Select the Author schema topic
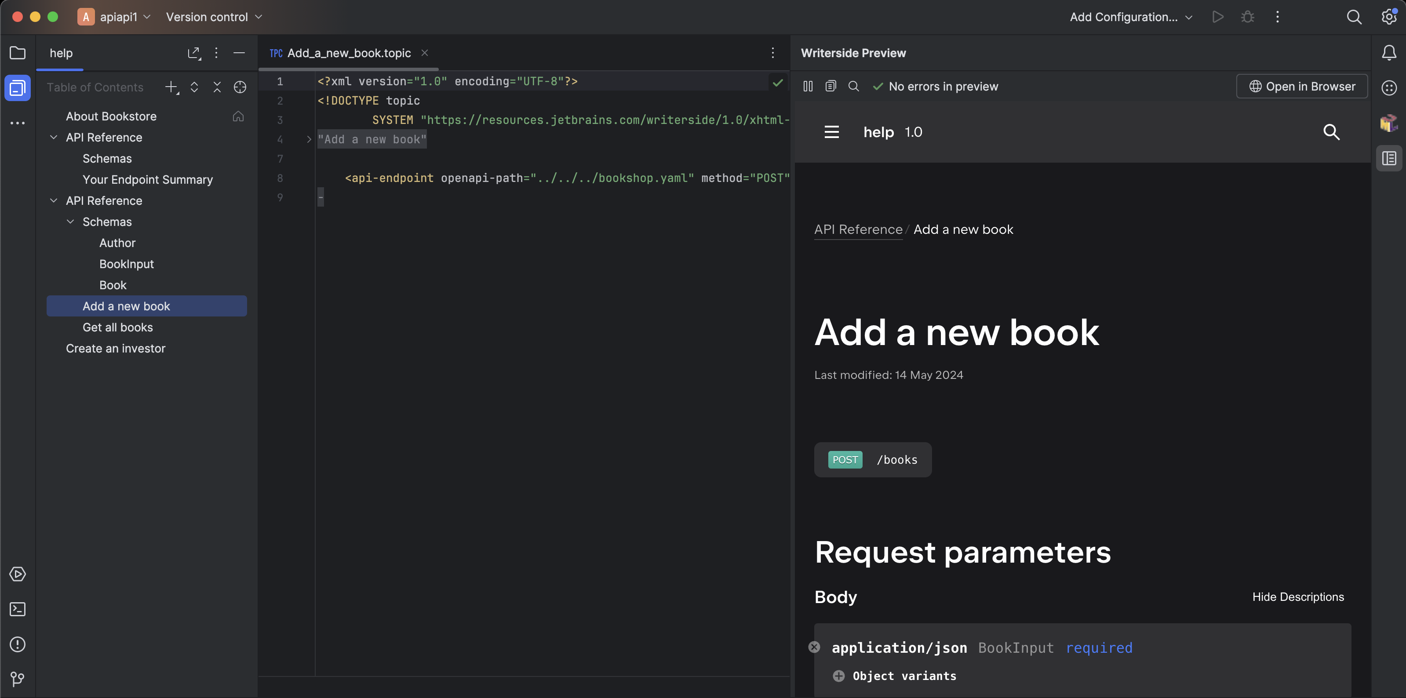Image resolution: width=1406 pixels, height=698 pixels. pos(117,243)
